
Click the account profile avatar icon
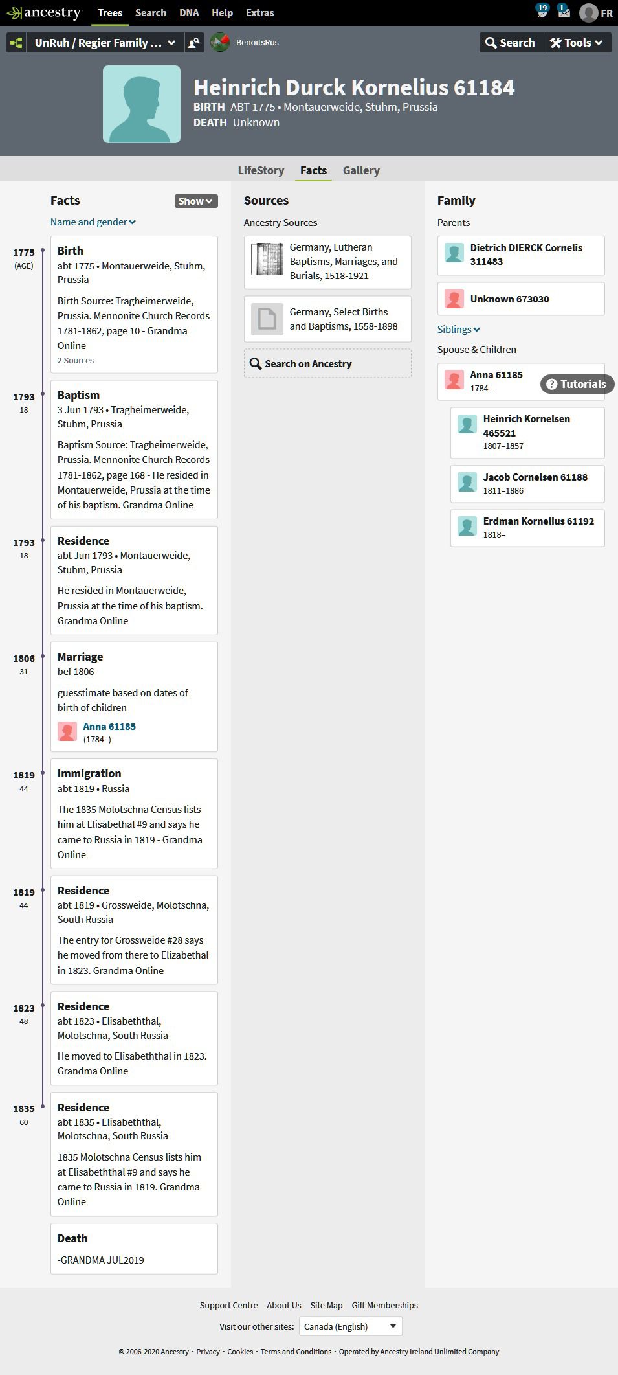coord(588,12)
